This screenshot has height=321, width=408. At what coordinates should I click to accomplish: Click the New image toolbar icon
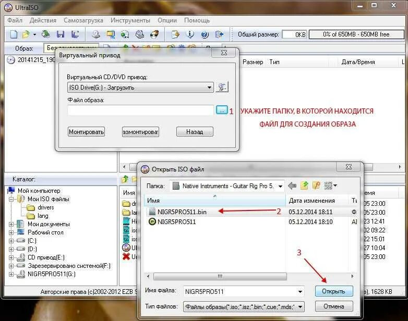(13, 34)
